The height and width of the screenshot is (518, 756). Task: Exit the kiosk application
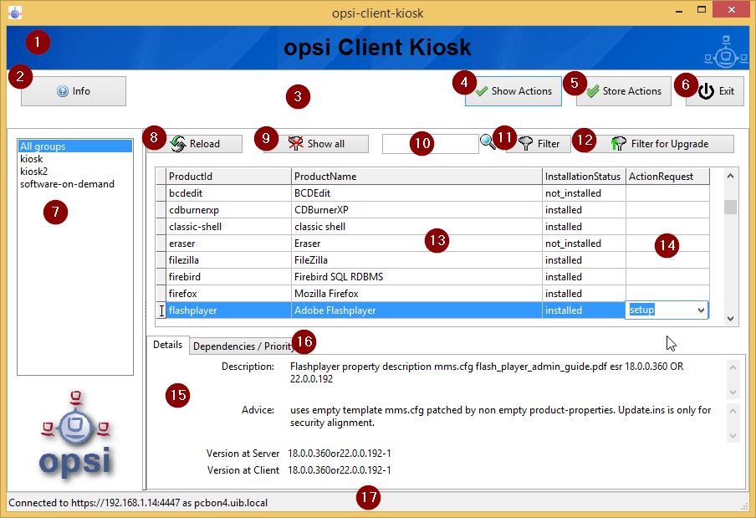(715, 91)
